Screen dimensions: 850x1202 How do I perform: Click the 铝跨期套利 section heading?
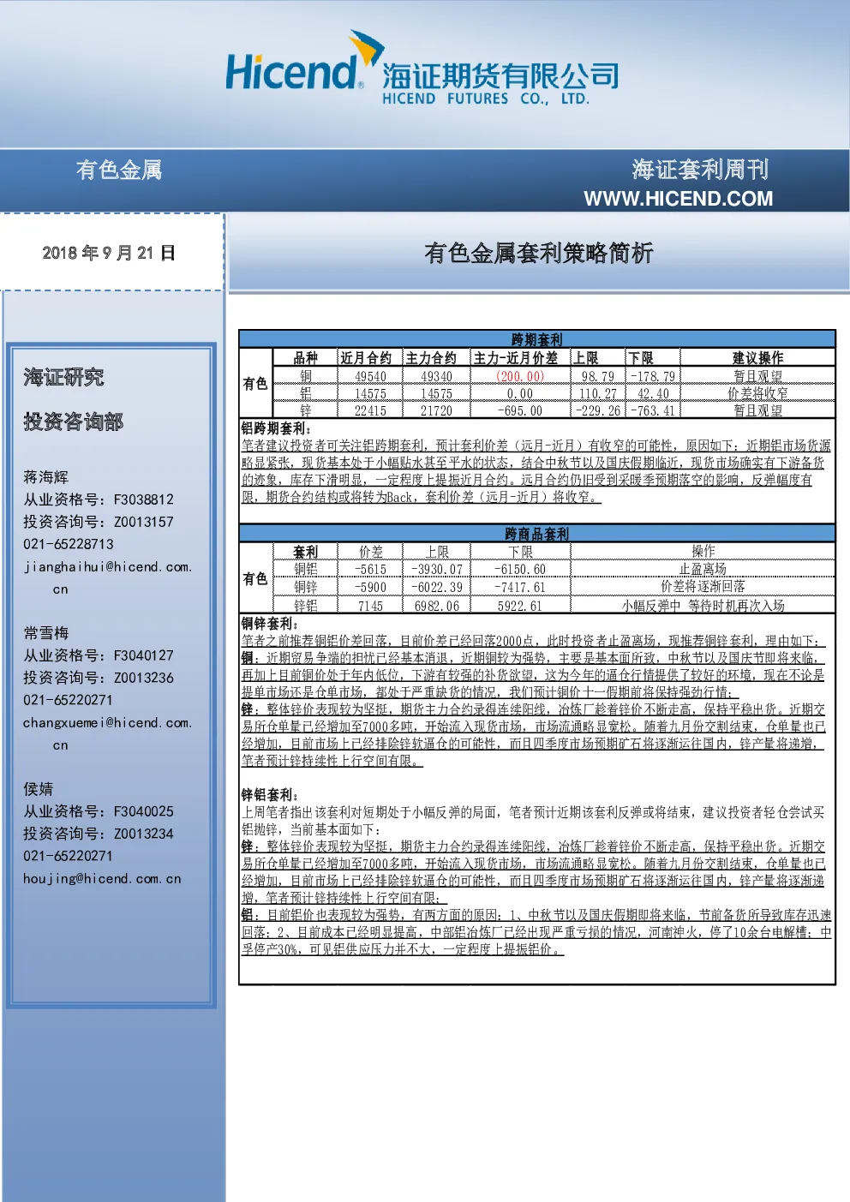276,428
